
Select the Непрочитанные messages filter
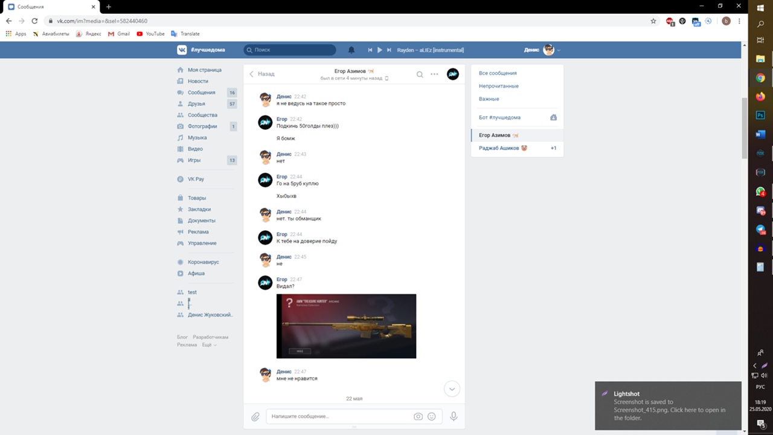pyautogui.click(x=498, y=86)
